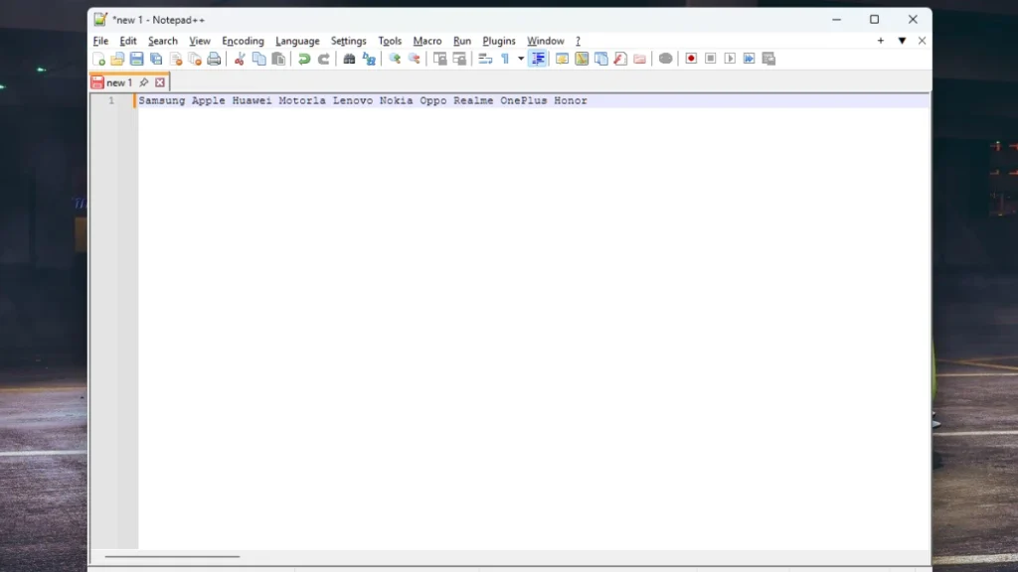The height and width of the screenshot is (572, 1018).
Task: Click the horizontal scrollbar thumb
Action: (x=172, y=556)
